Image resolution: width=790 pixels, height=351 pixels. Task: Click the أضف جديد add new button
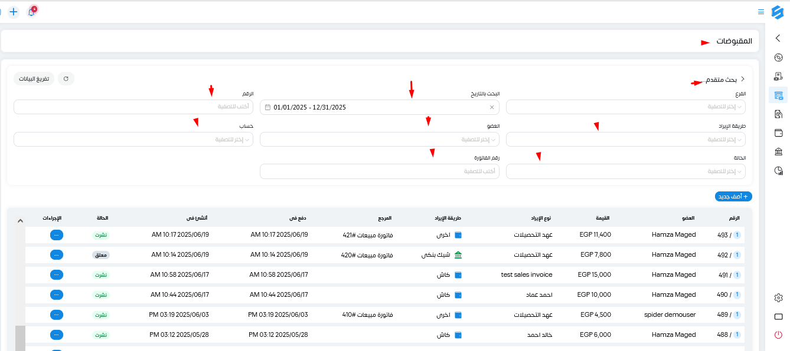point(733,197)
